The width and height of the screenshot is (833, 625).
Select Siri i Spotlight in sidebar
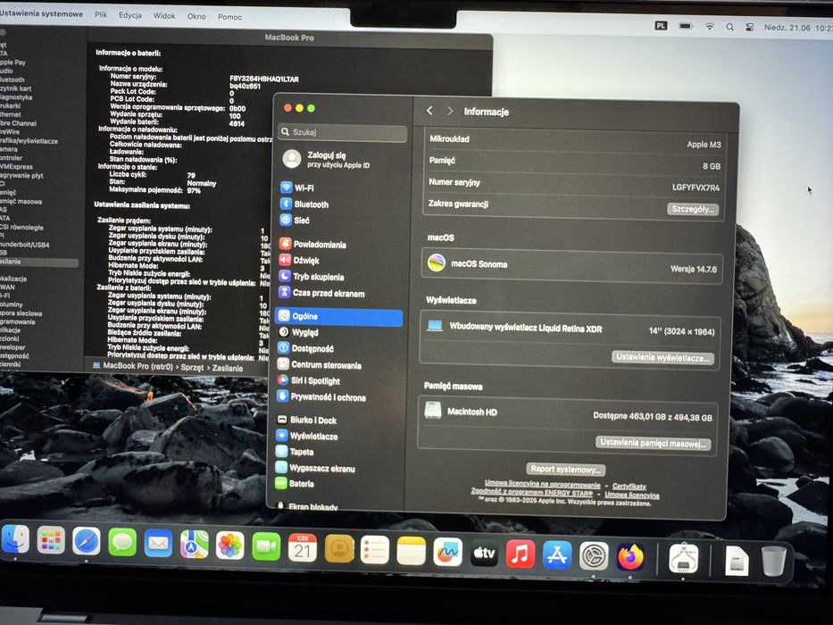pyautogui.click(x=338, y=381)
